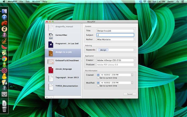Open the File menu
The image size is (187, 117).
pyautogui.click(x=21, y=2)
